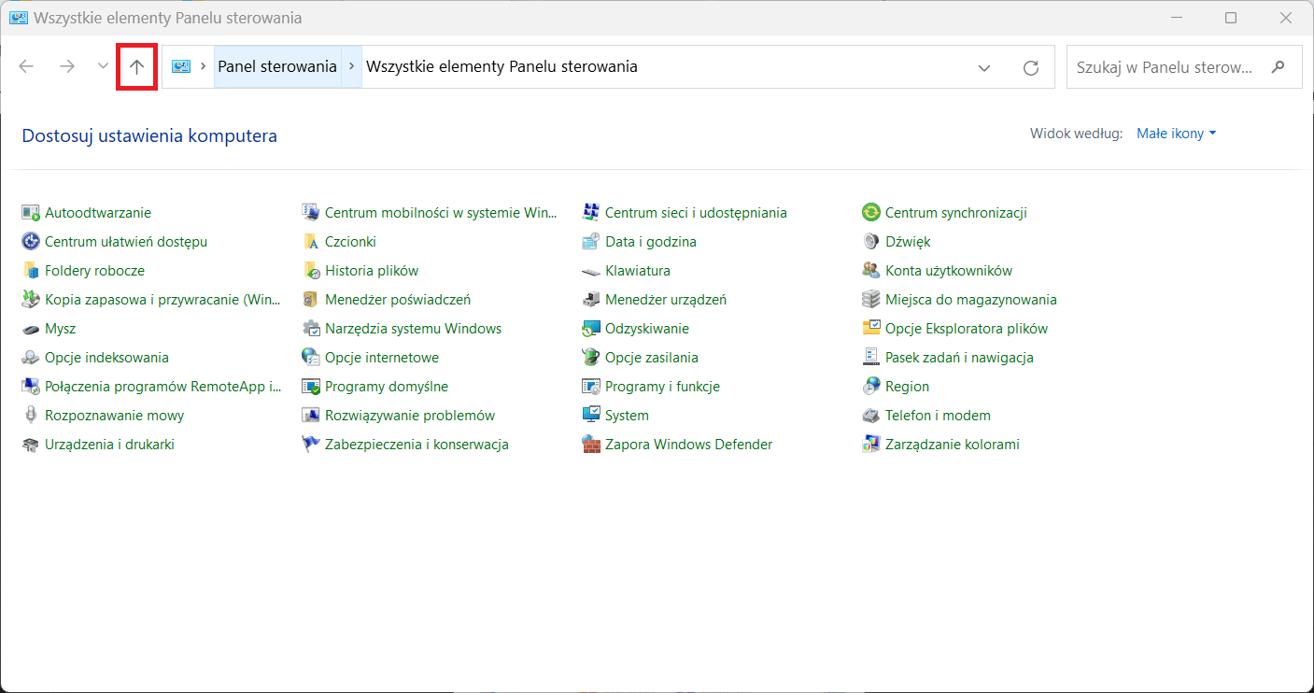Open Pasek zadań i nawigacja link
The width and height of the screenshot is (1314, 693).
click(x=959, y=358)
